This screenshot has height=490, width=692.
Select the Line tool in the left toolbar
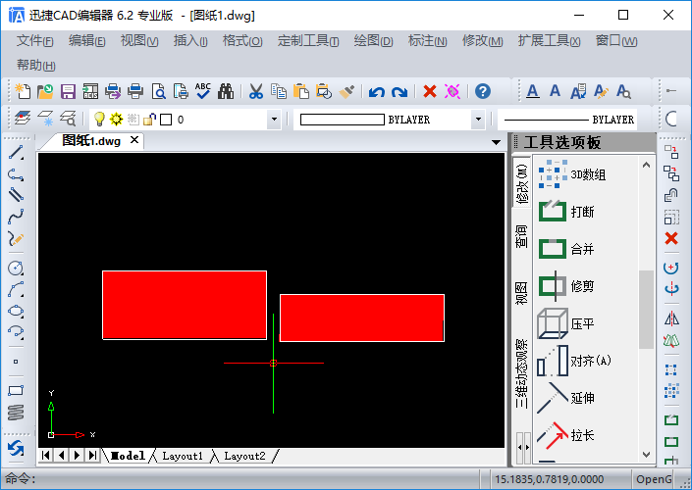pos(16,153)
